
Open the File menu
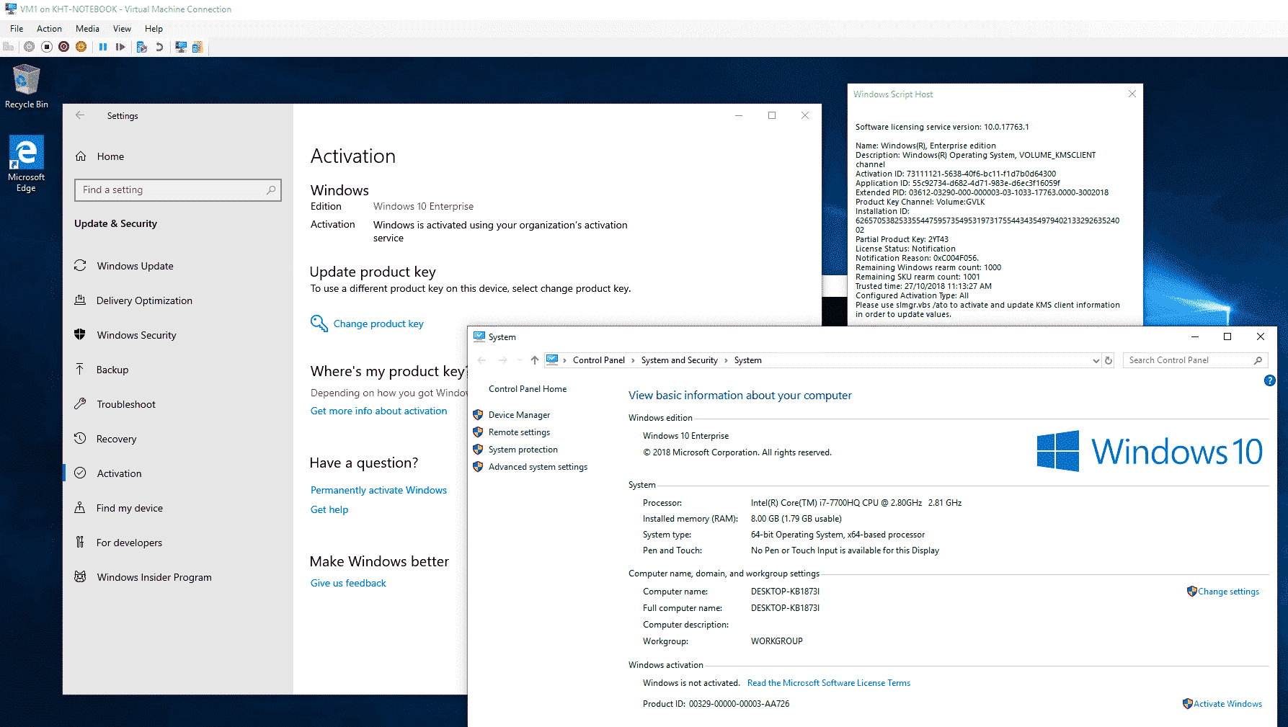pyautogui.click(x=17, y=29)
